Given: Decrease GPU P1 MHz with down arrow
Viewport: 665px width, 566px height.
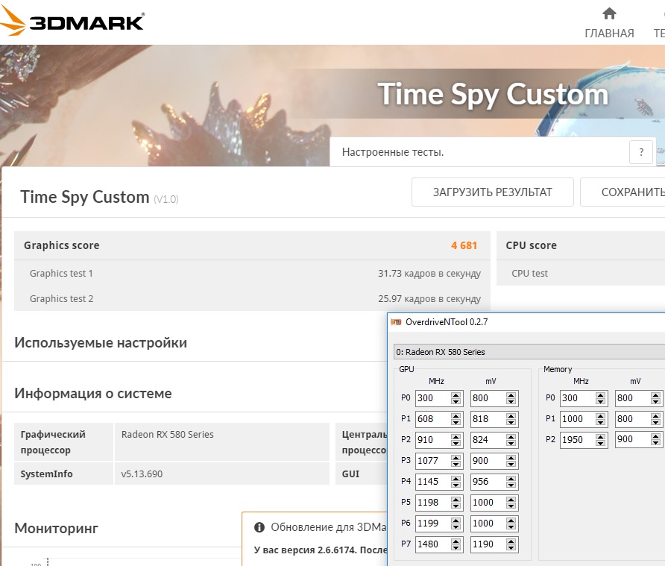Looking at the screenshot, I should click(456, 422).
